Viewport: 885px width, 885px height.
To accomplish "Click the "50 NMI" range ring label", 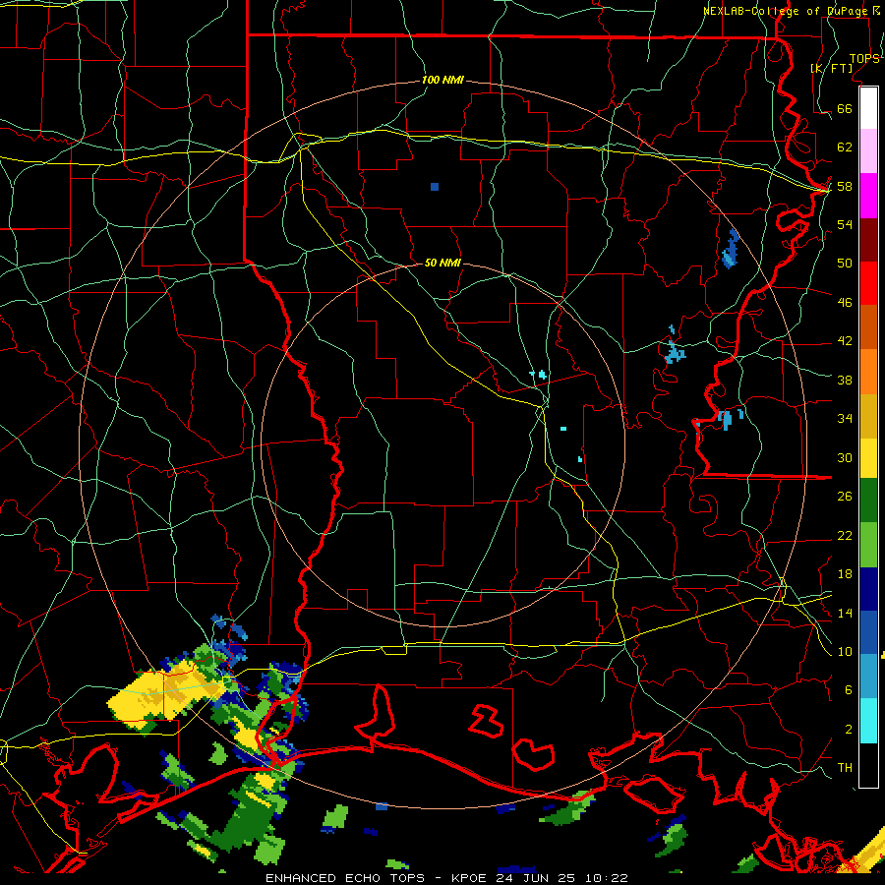I will pos(442,263).
